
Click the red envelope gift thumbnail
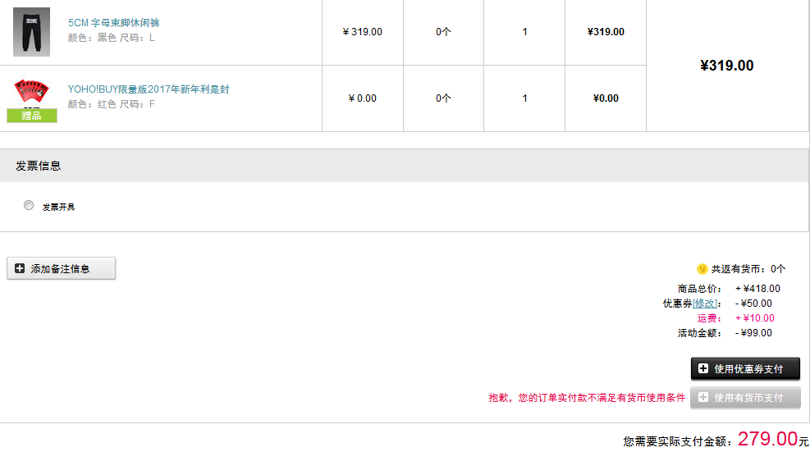31,93
